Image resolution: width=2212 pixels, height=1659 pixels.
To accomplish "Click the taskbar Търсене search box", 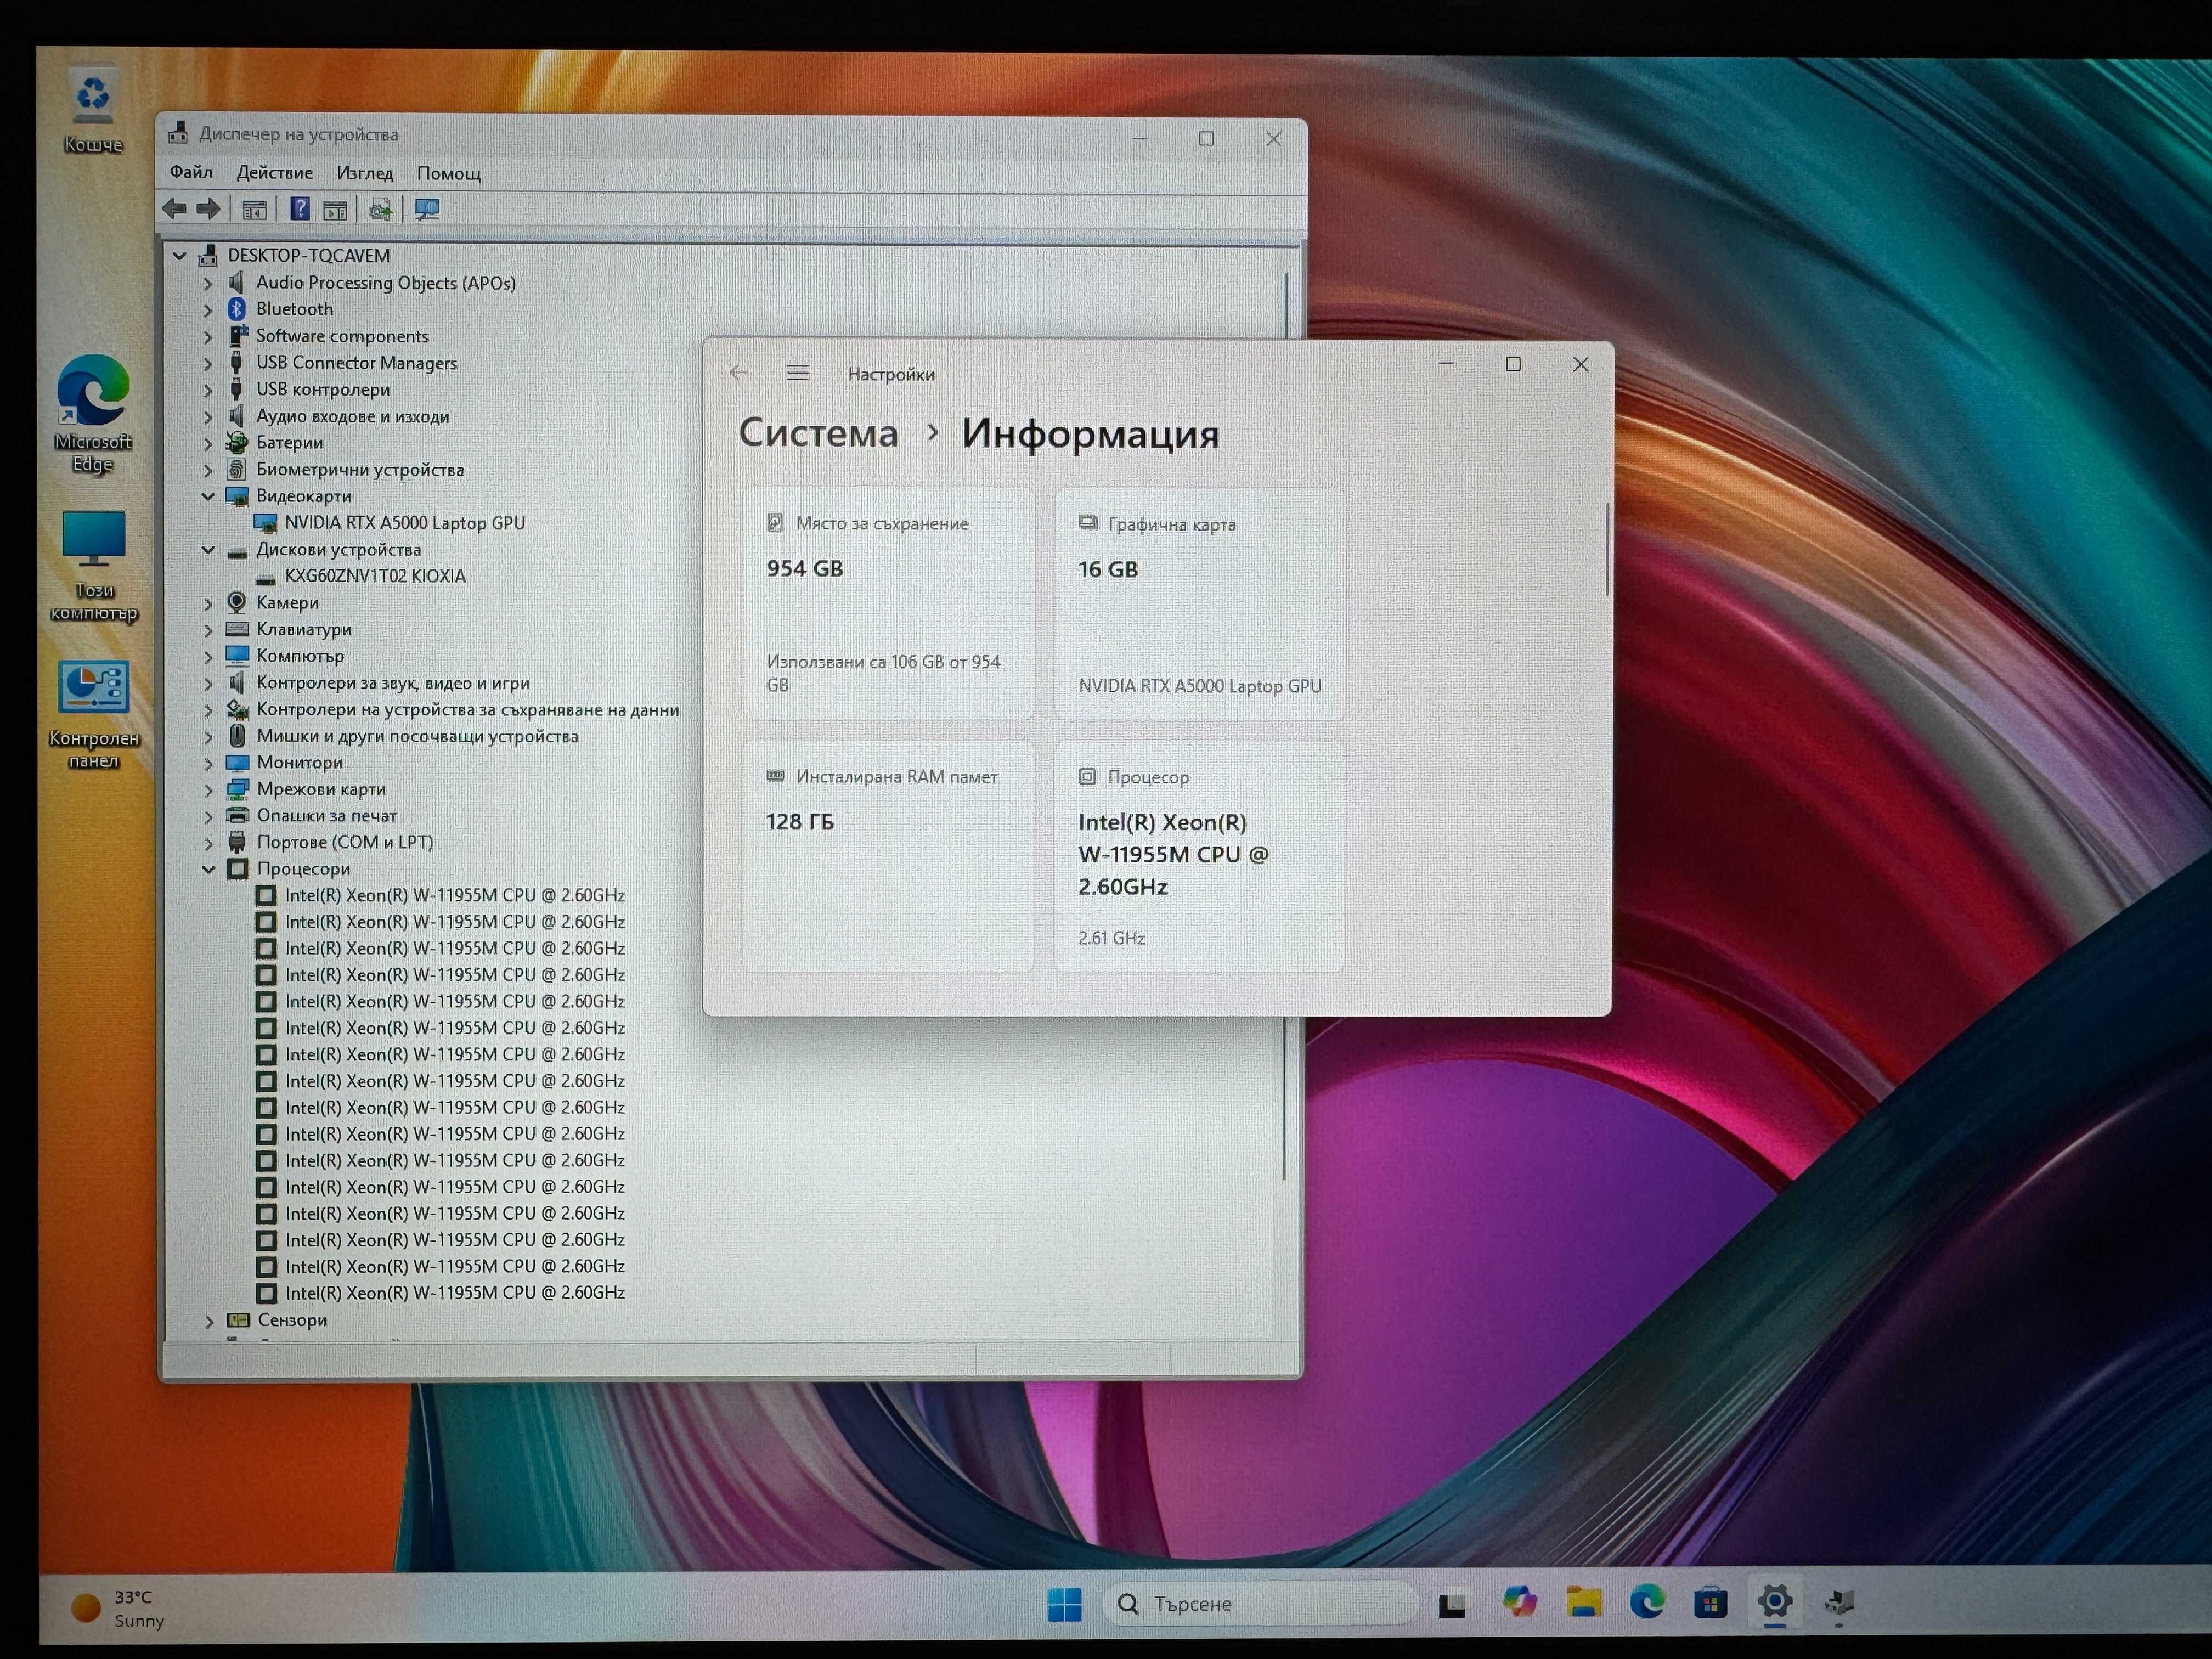I will coord(1260,1604).
